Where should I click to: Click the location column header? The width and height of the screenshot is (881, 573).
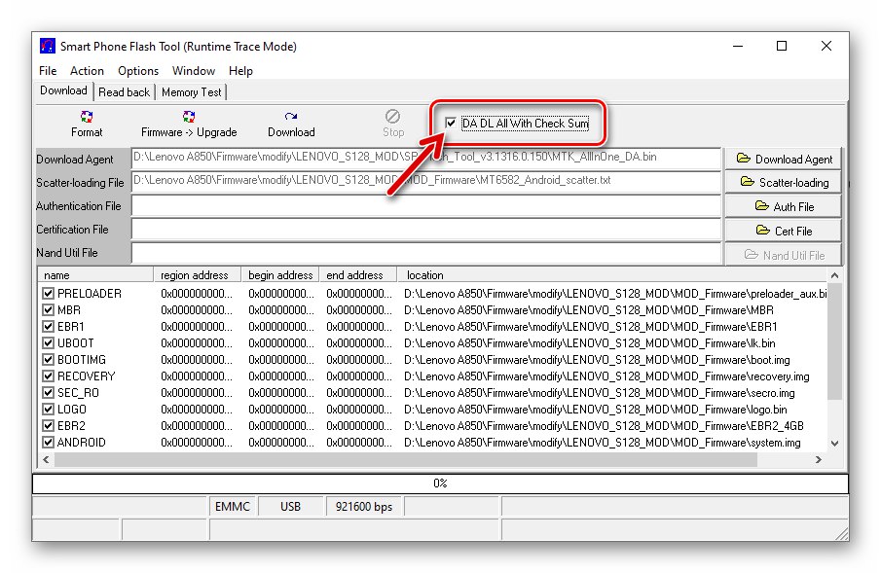click(x=612, y=275)
